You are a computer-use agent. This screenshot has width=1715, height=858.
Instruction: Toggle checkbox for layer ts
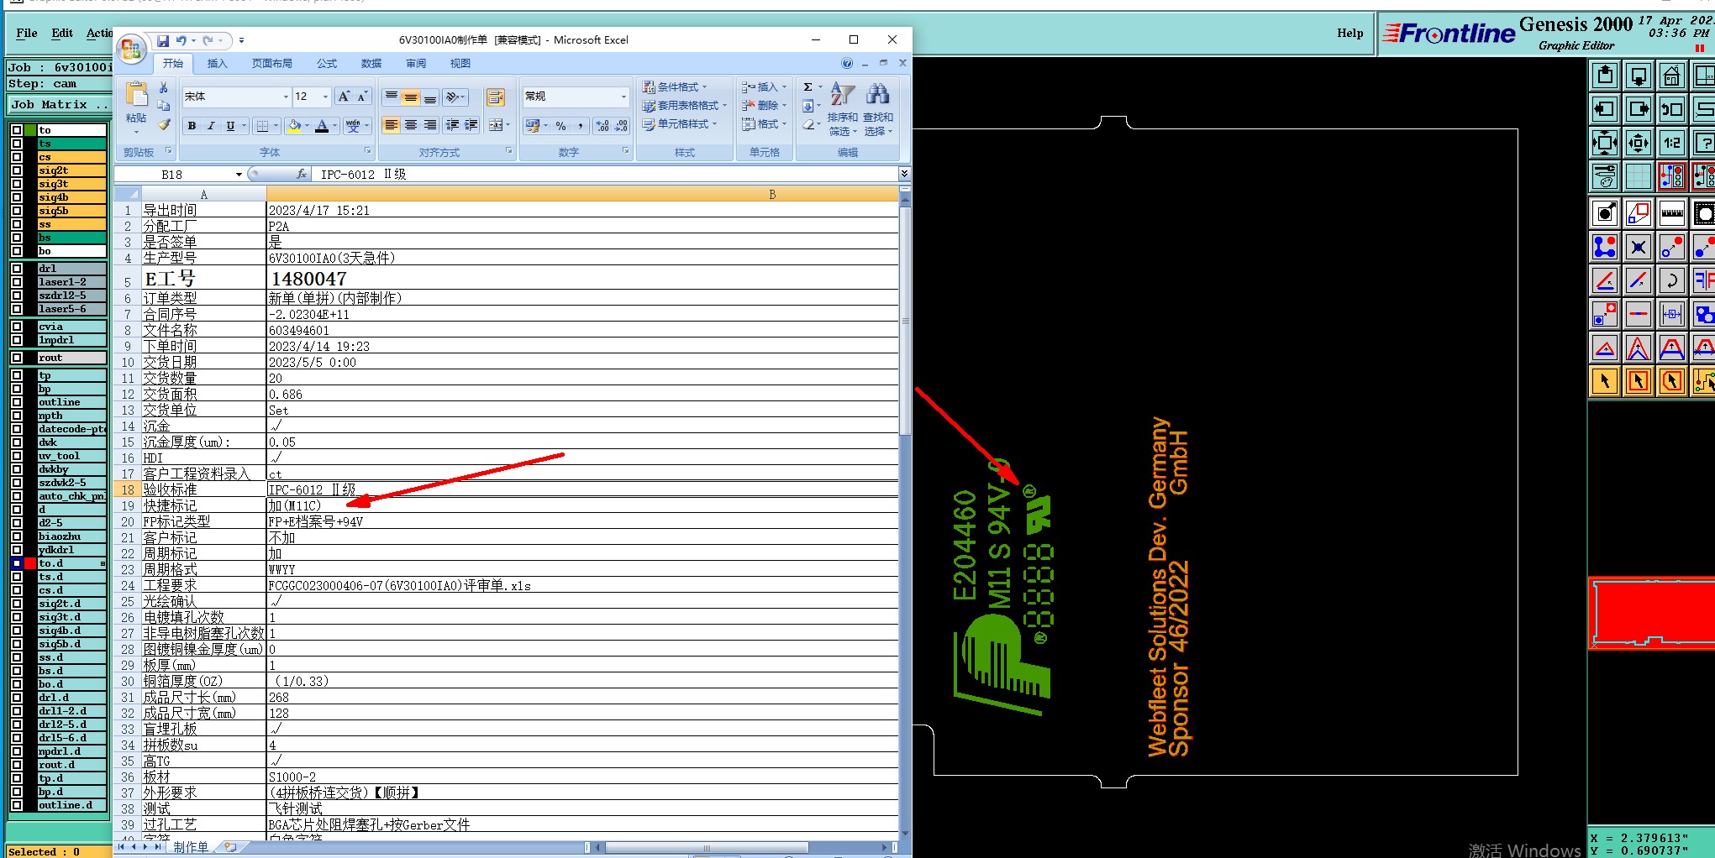tap(17, 144)
